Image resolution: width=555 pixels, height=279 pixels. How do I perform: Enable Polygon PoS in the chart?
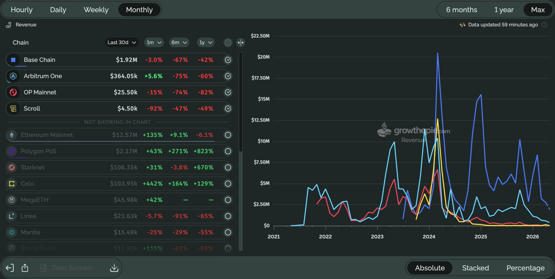tap(228, 151)
